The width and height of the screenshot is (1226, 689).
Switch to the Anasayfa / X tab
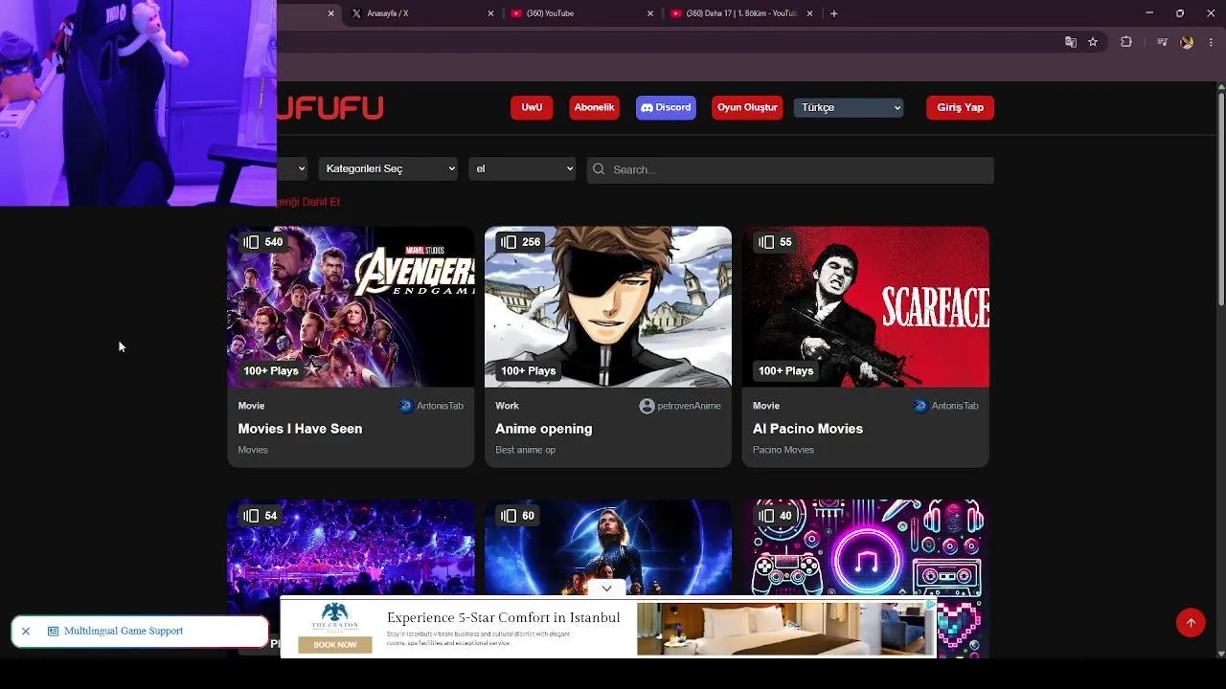[422, 13]
